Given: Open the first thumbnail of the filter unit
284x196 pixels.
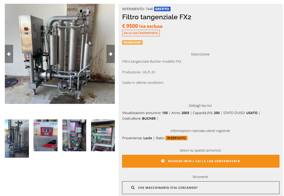Looking at the screenshot, I should click(x=17, y=138).
